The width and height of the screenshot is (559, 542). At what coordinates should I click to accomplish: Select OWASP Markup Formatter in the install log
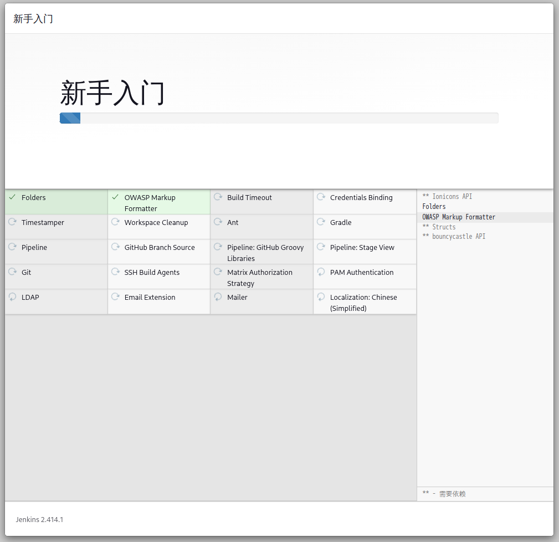click(459, 217)
